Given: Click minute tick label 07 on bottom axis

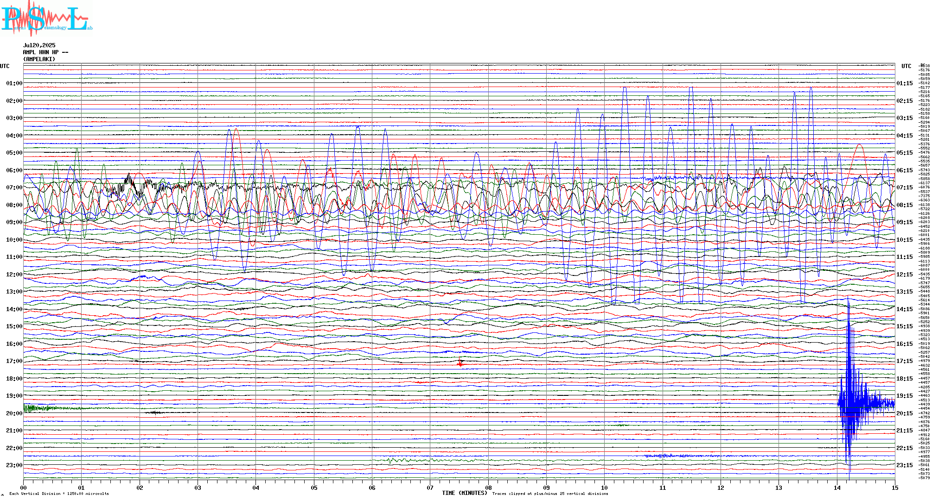Looking at the screenshot, I should click(430, 487).
